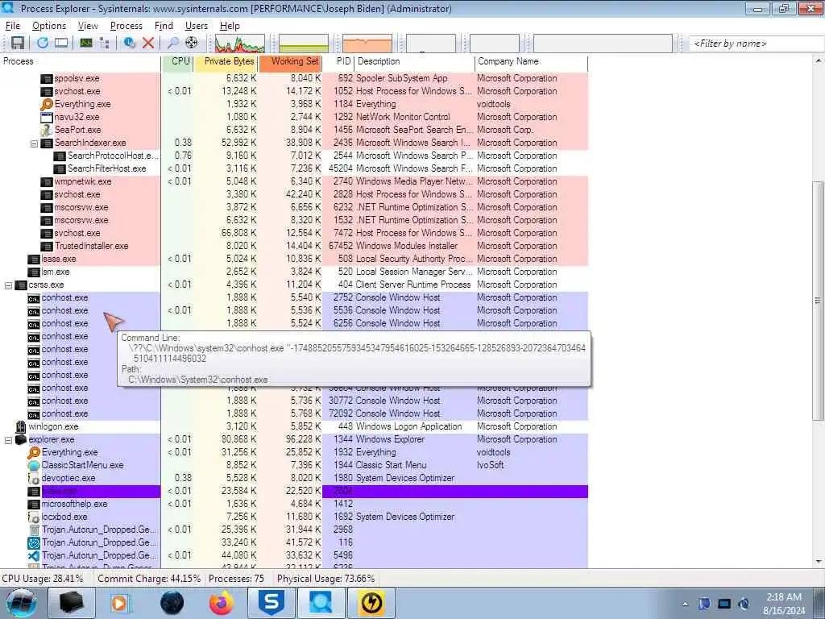Sort by the PID column header
This screenshot has width=825, height=619.
click(x=338, y=61)
